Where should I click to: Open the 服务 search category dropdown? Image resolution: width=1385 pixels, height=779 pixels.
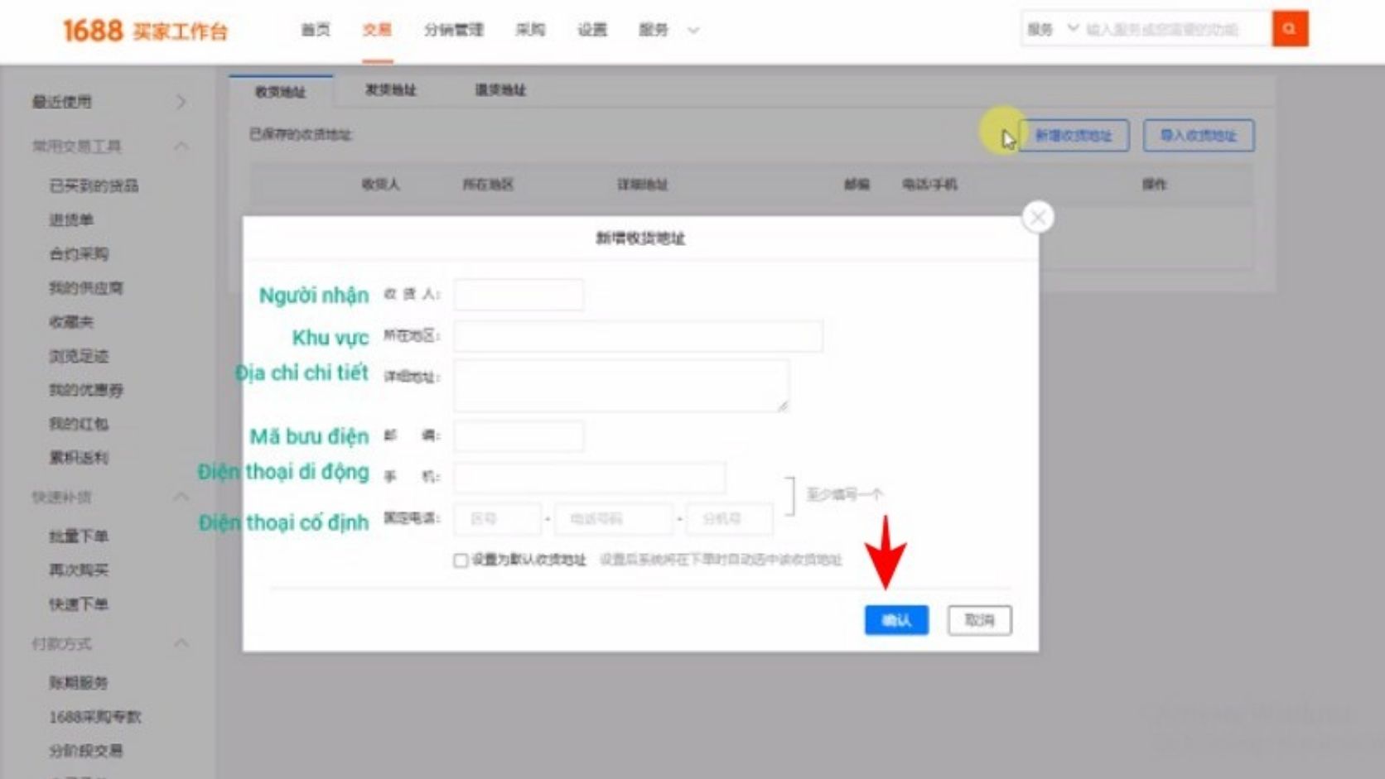1053,29
